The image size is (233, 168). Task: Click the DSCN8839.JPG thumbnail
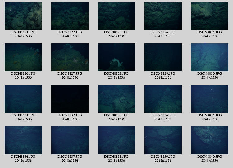pos(163,140)
